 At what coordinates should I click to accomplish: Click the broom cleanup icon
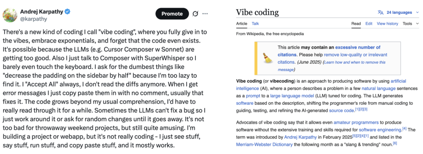pyautogui.click(x=268, y=58)
